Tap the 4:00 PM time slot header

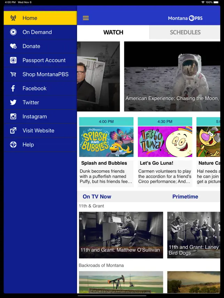pos(106,122)
